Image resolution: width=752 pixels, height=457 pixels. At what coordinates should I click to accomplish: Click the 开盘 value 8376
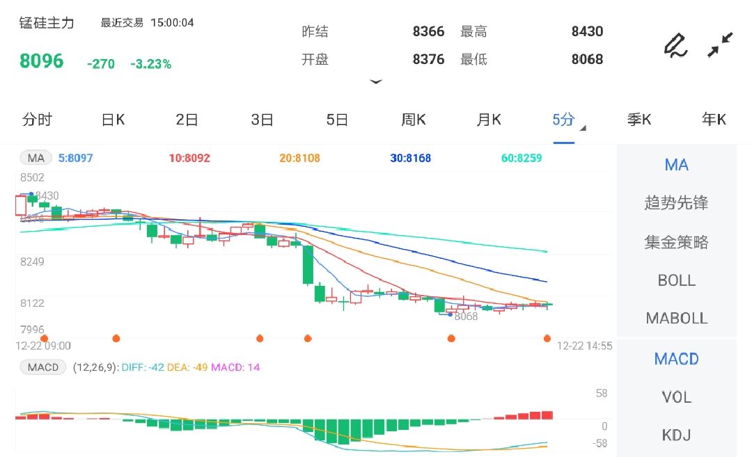428,59
